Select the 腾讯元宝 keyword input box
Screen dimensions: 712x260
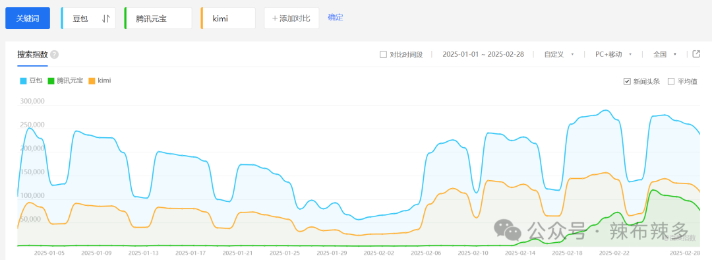(x=158, y=18)
